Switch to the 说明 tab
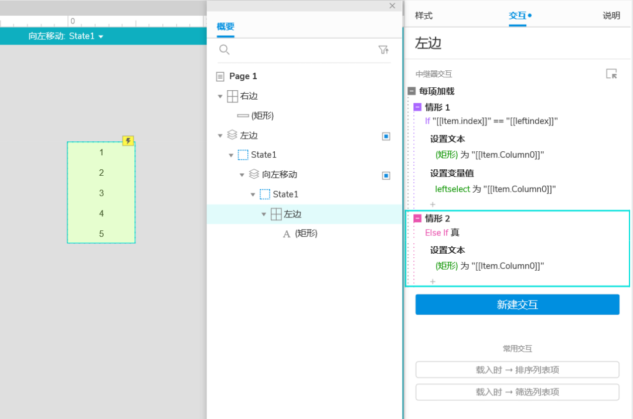Image resolution: width=633 pixels, height=419 pixels. (x=611, y=15)
